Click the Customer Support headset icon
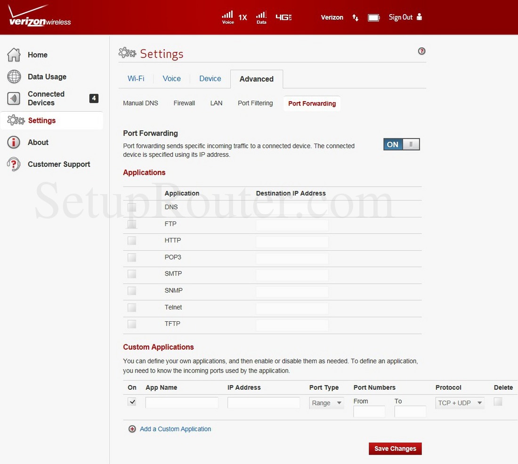Image resolution: width=518 pixels, height=464 pixels. click(14, 164)
